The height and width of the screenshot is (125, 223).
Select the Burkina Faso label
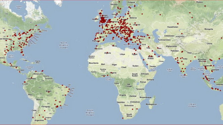click(103, 70)
